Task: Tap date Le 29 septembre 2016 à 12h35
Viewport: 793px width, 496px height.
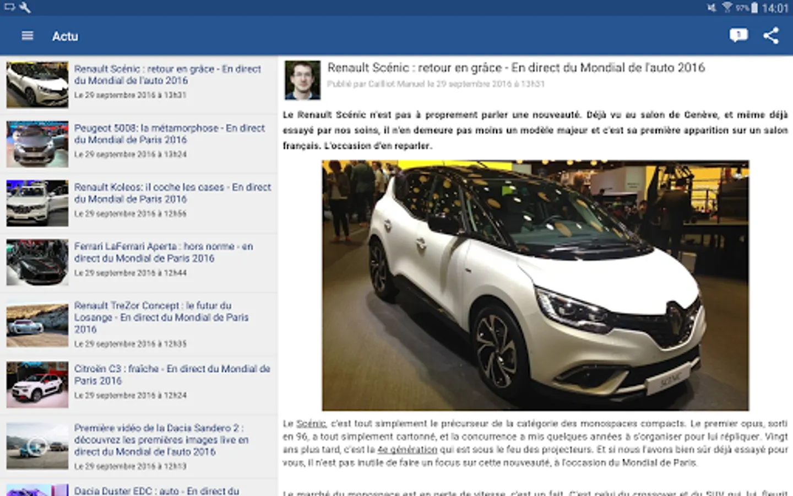Action: (x=131, y=344)
